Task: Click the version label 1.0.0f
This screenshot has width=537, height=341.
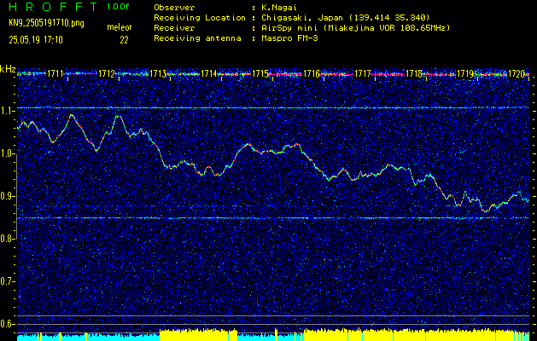Action: (x=118, y=7)
